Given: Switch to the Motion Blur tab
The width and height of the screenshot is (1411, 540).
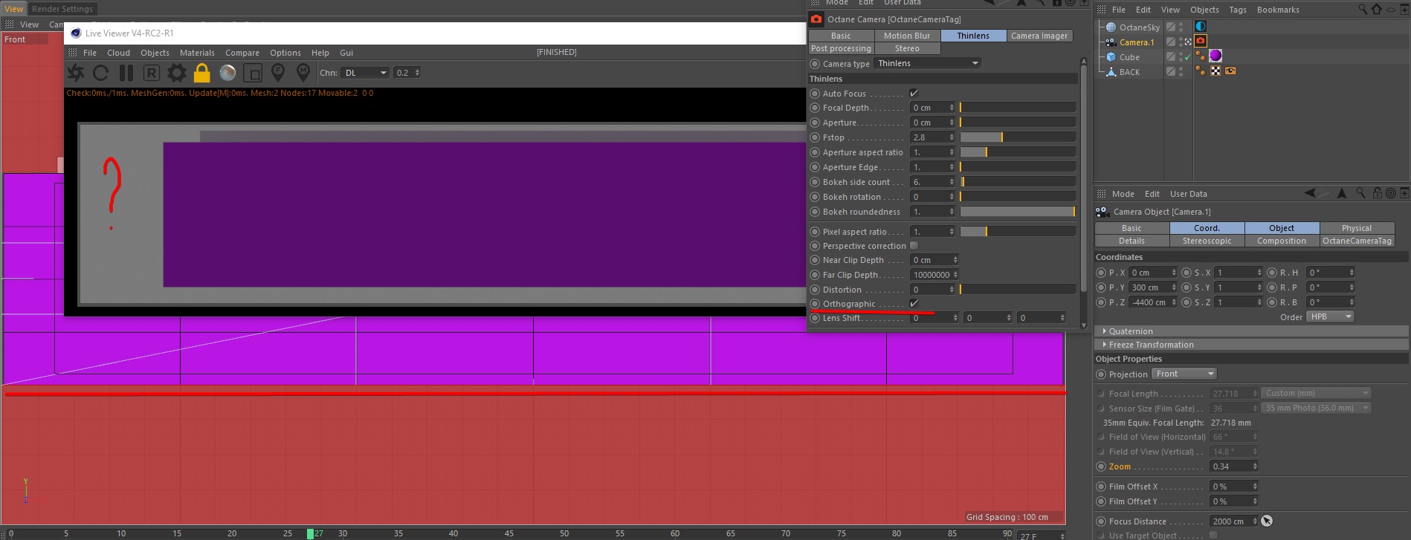Looking at the screenshot, I should click(907, 36).
